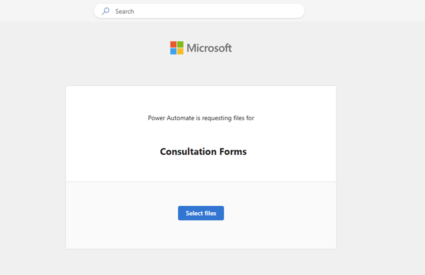Focus the Search input field
The width and height of the screenshot is (425, 275).
[x=199, y=11]
